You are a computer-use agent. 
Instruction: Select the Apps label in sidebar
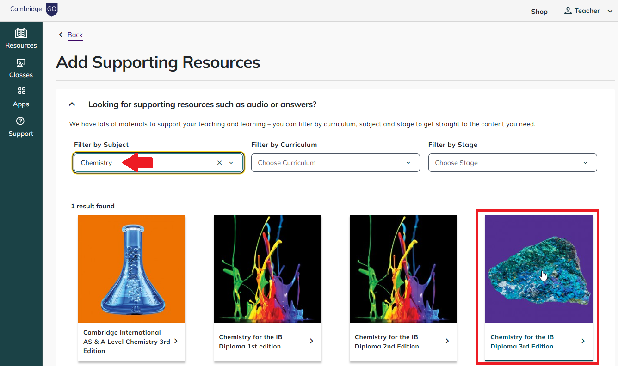point(21,104)
